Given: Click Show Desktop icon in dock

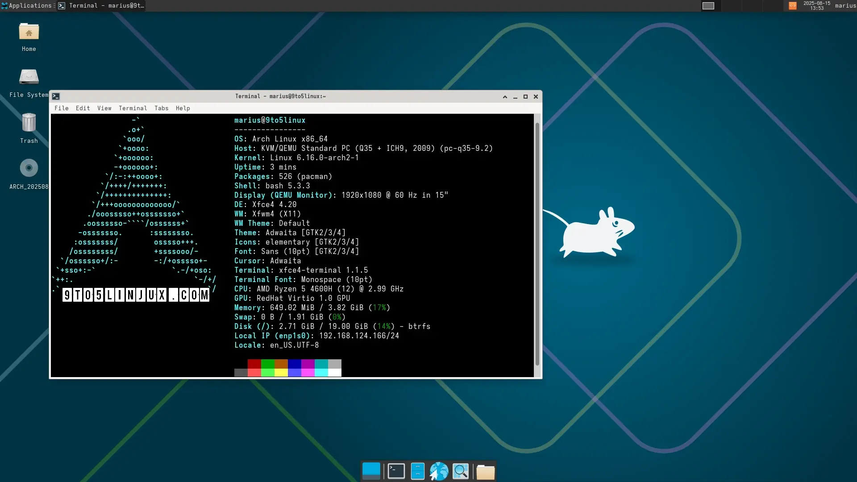Looking at the screenshot, I should [371, 471].
